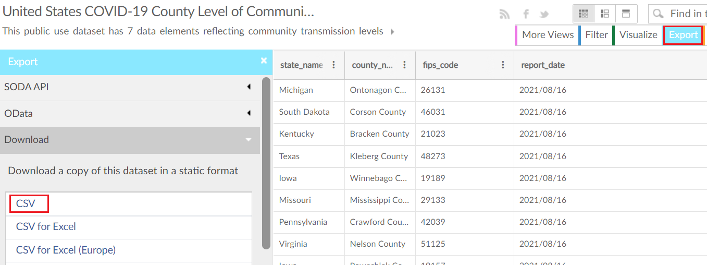This screenshot has height=265, width=707.
Task: Switch to single row view icon
Action: pyautogui.click(x=626, y=14)
